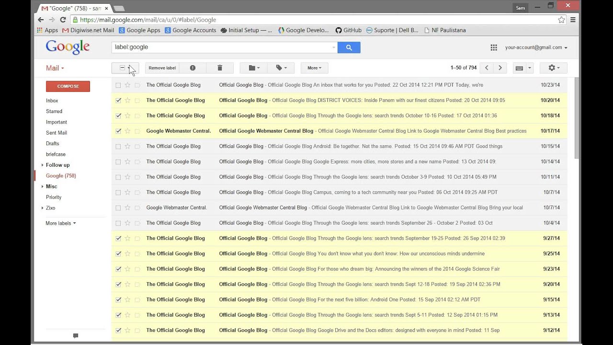
Task: Open the Mail dropdown menu
Action: (x=55, y=68)
